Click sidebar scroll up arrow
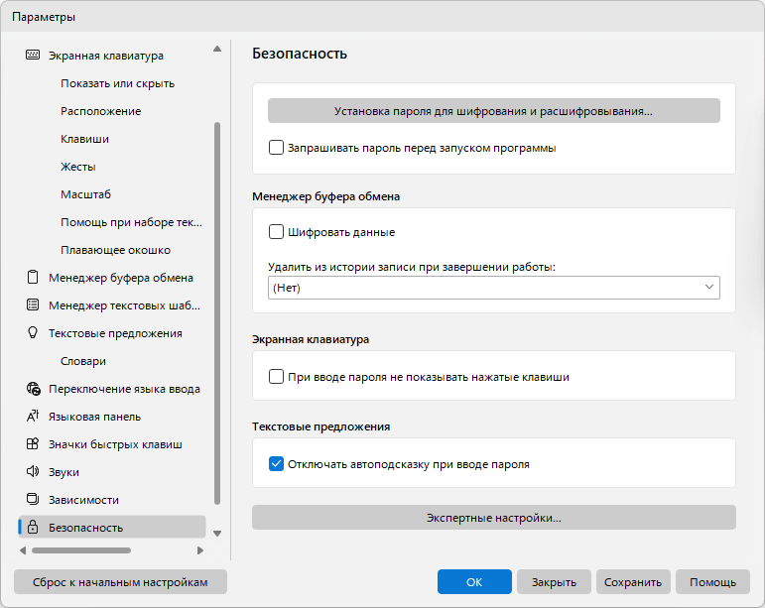Viewport: 765px width, 608px height. click(x=217, y=49)
